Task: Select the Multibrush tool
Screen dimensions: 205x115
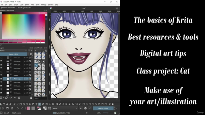Action: 43,104
